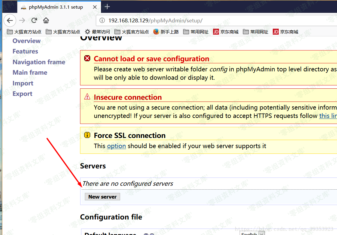Show site information icon in address bar

pyautogui.click(x=102, y=21)
